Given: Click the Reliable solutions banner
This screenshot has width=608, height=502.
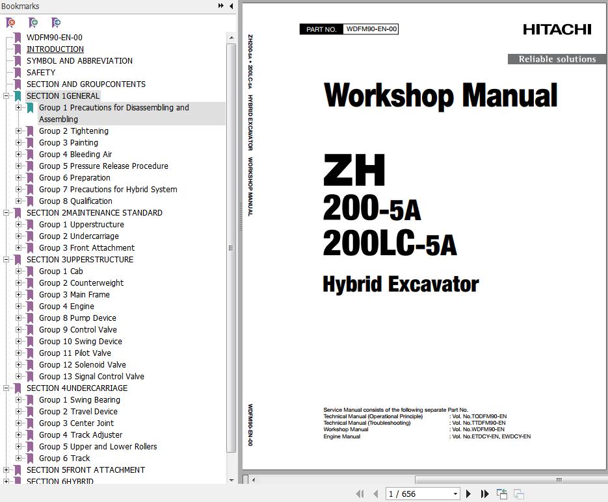Looking at the screenshot, I should (557, 59).
